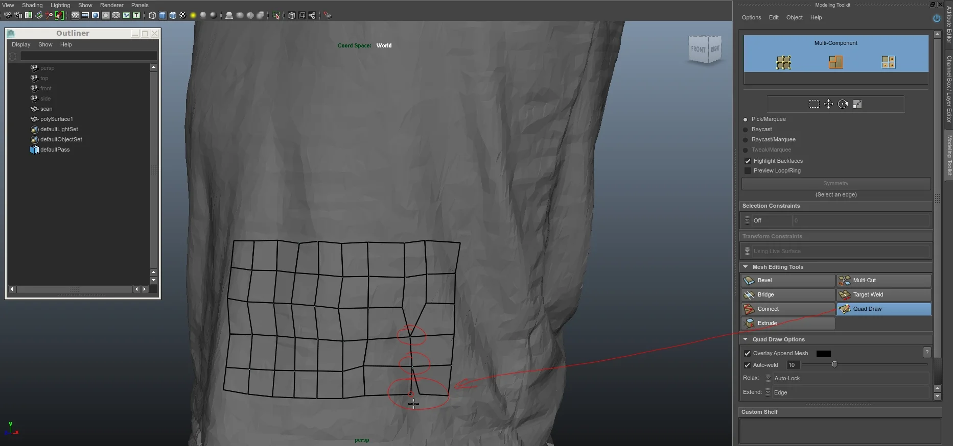953x446 pixels.
Task: Click the Bevel button
Action: tap(788, 280)
